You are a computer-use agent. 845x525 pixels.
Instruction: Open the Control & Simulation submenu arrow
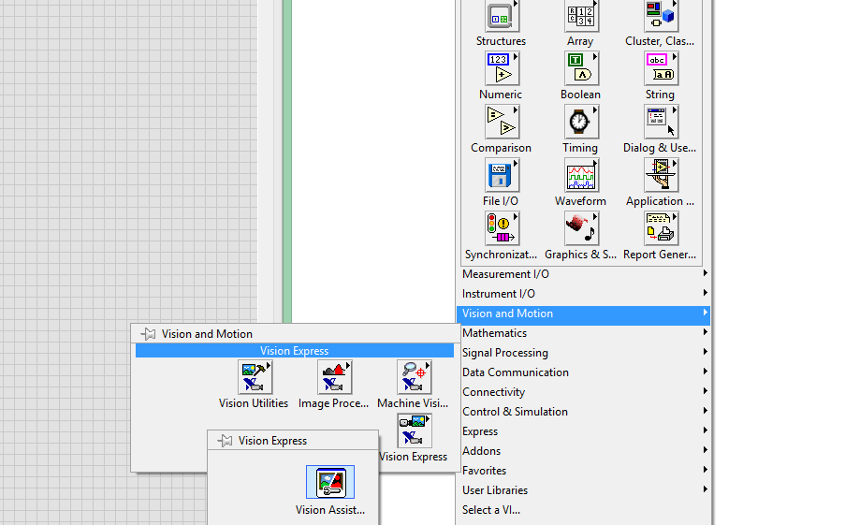point(705,411)
